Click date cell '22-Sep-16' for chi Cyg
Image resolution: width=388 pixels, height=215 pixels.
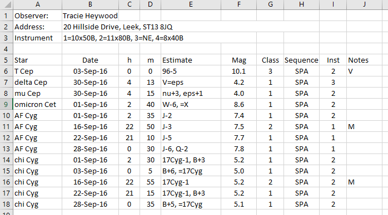tap(90, 193)
